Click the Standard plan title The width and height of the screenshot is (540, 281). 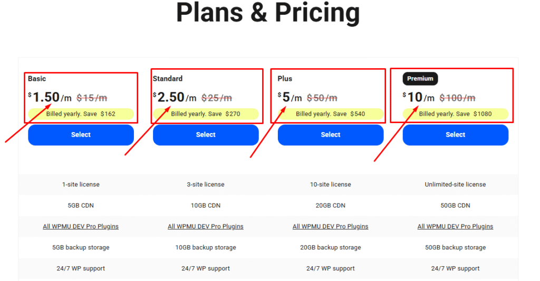[x=168, y=79]
